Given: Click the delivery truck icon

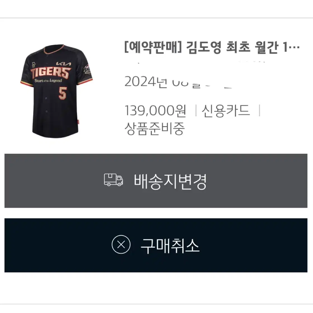Looking at the screenshot, I should tap(113, 180).
